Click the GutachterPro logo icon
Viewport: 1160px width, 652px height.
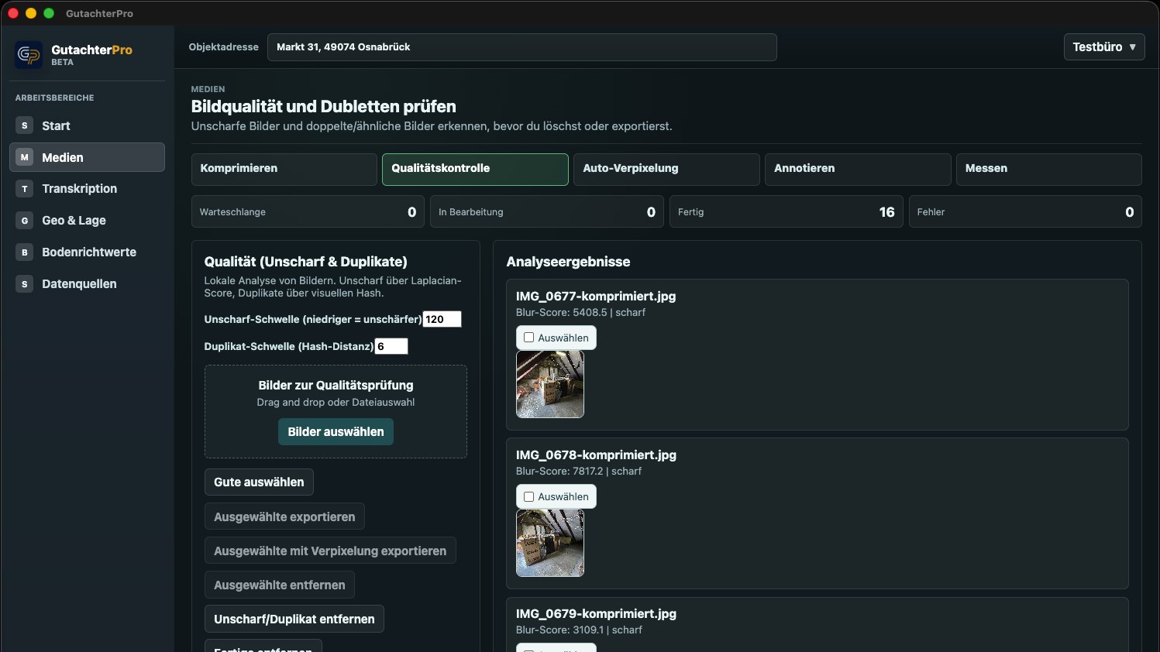coord(29,55)
